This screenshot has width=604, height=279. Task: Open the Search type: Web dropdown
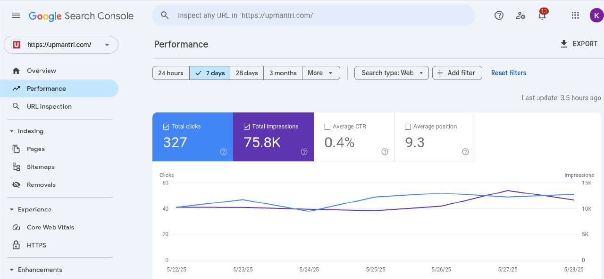click(x=392, y=73)
